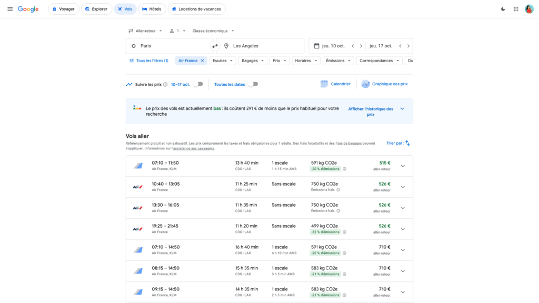Switch to Locations de vacances tab
This screenshot has width=539, height=303.
point(197,9)
